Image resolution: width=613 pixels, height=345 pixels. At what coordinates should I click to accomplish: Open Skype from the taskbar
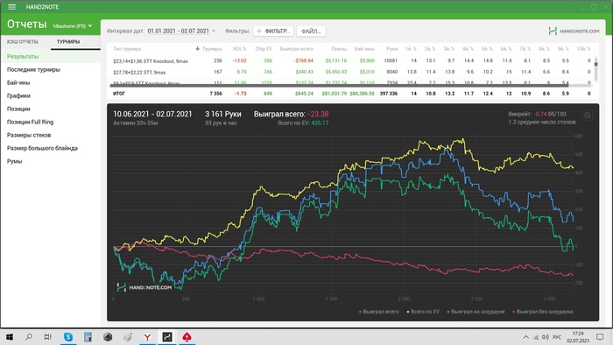click(68, 337)
